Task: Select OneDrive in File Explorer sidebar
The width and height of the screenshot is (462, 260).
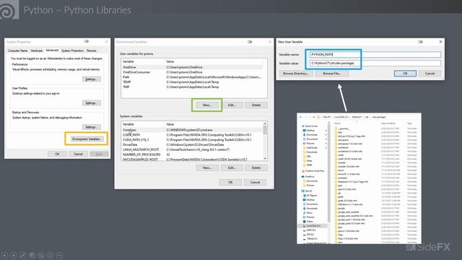Action: [x=308, y=176]
